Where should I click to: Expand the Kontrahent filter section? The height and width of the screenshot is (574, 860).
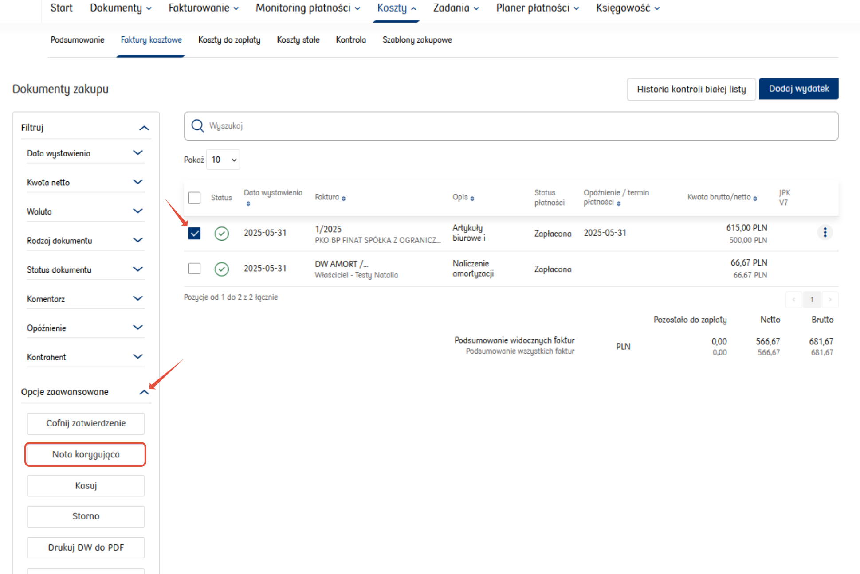[138, 357]
